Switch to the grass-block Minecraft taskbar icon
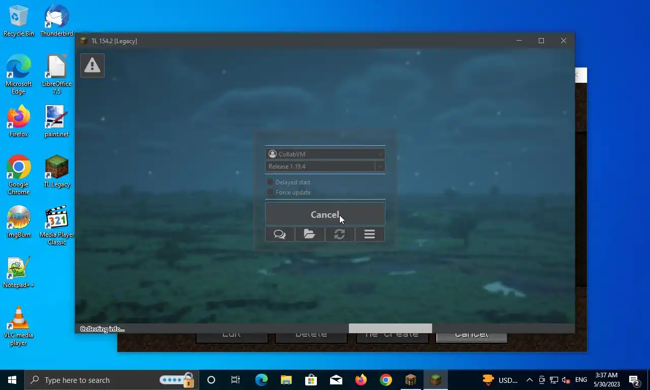The image size is (650, 390). [436, 380]
